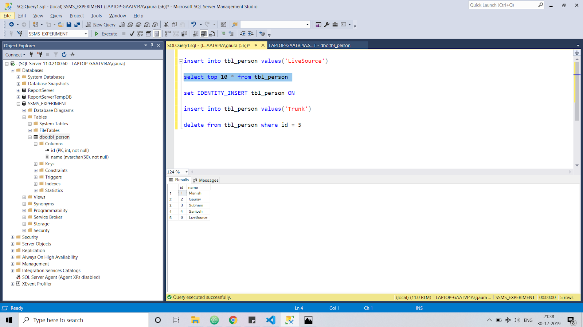This screenshot has height=327, width=583.
Task: Click the Parse checkmark icon
Action: point(132,34)
